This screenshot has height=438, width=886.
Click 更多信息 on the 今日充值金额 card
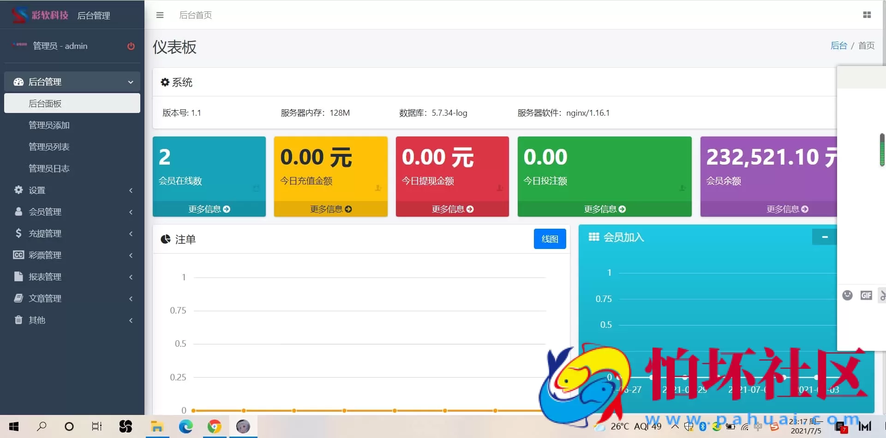(x=331, y=209)
